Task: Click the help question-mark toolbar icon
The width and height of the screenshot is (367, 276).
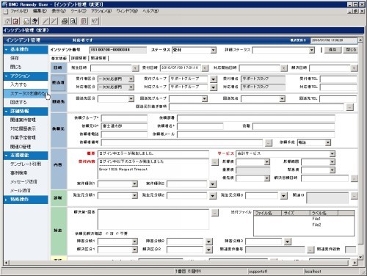Action: [x=95, y=21]
